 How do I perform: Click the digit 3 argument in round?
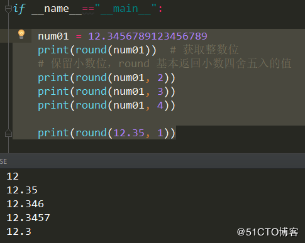160,92
